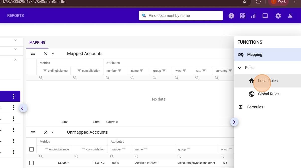Open filter for Mapped currency column

(230, 71)
